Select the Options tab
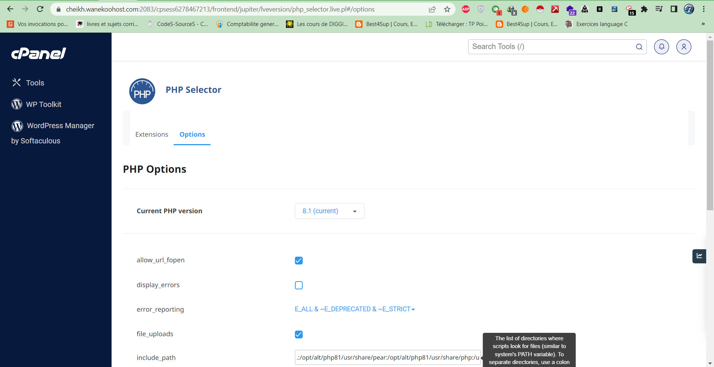Image resolution: width=714 pixels, height=367 pixels. click(x=192, y=134)
